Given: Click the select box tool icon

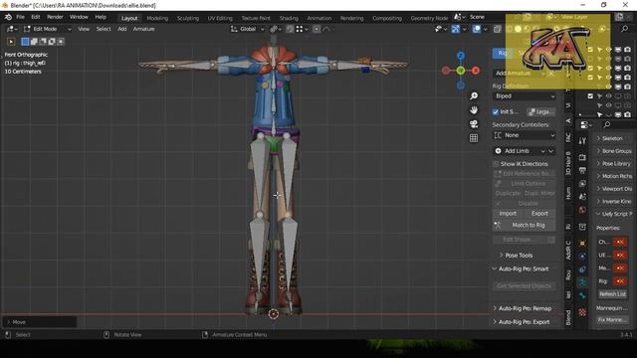Looking at the screenshot, I should 11,42.
